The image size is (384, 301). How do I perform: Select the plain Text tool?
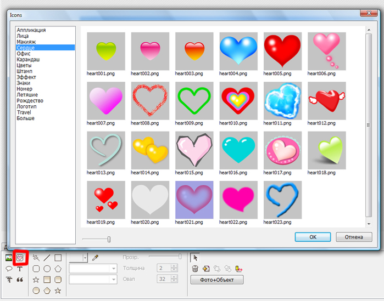pos(20,269)
